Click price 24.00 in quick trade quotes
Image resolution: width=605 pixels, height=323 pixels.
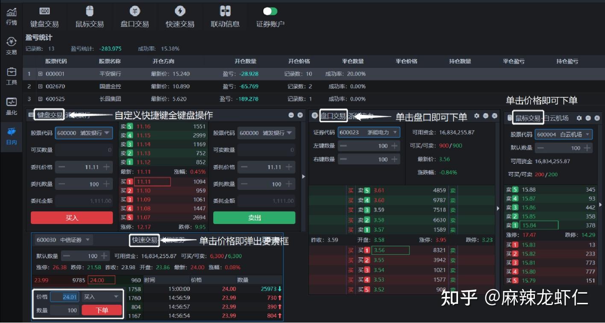click(102, 280)
